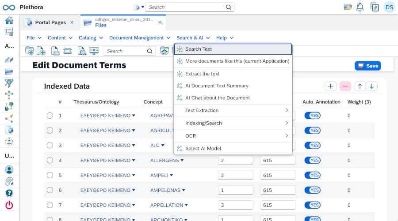Image resolution: width=398 pixels, height=221 pixels.
Task: Save the document terms
Action: 368,66
